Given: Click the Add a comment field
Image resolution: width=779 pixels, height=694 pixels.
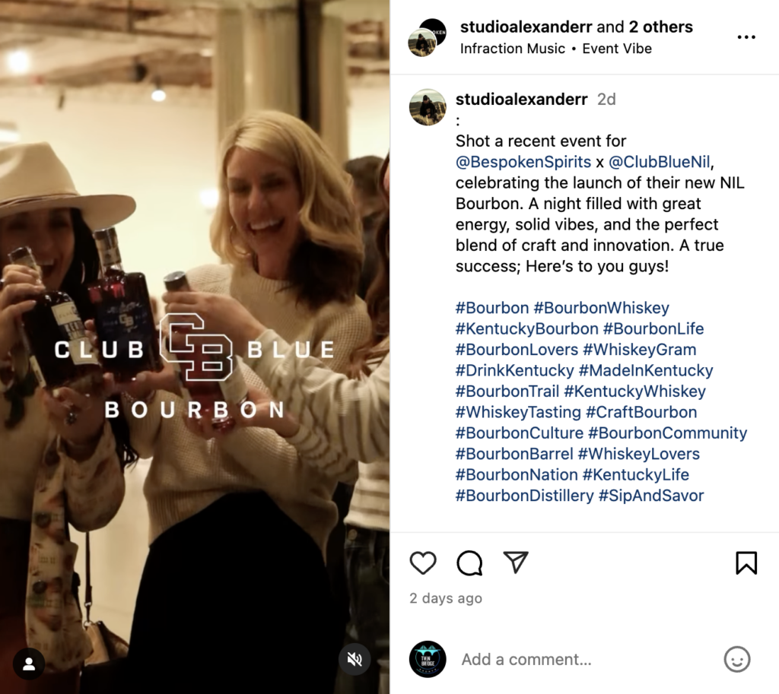Looking at the screenshot, I should (x=587, y=659).
